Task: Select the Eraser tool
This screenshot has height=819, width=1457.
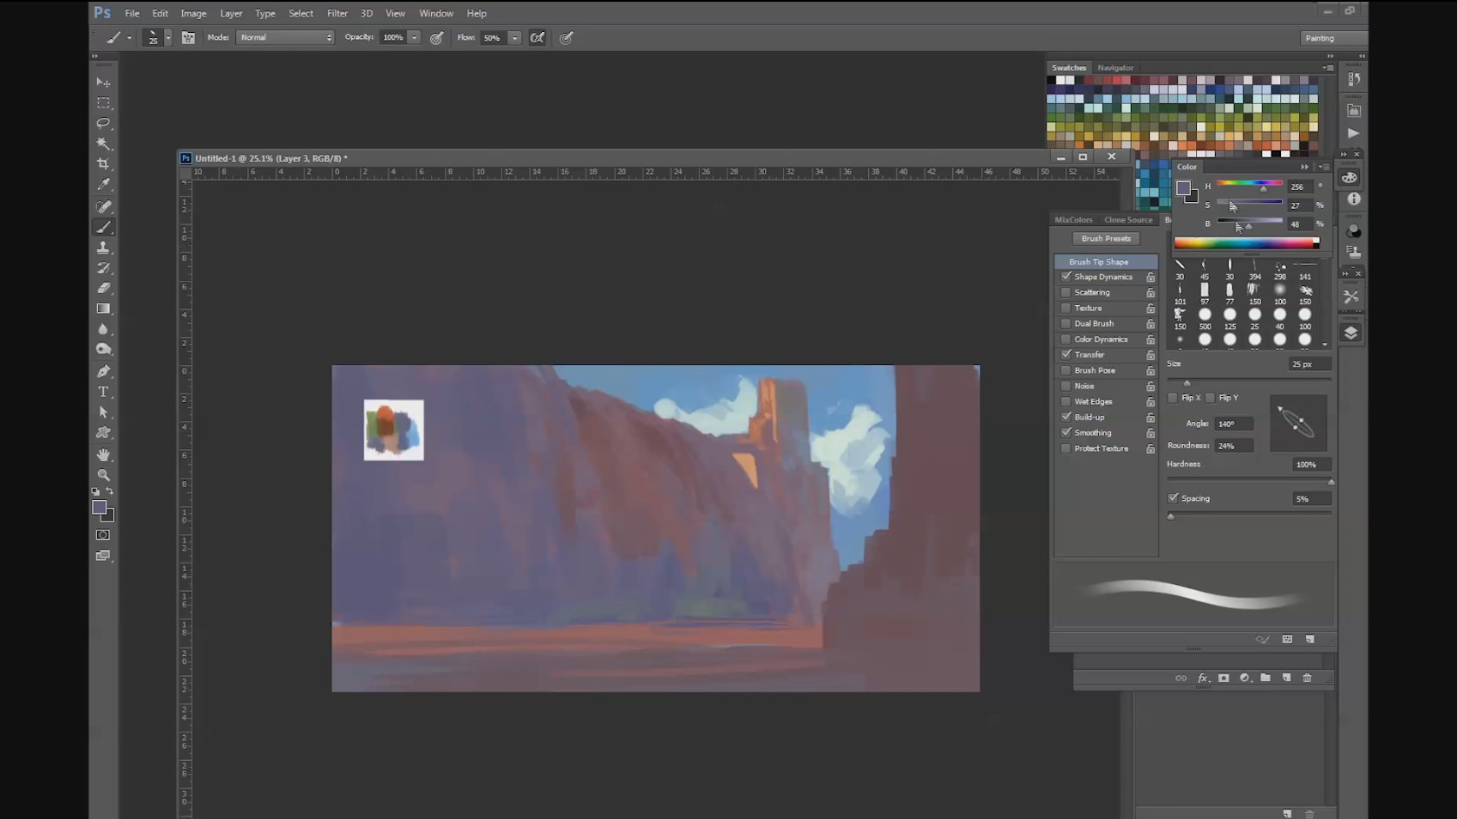Action: coord(103,288)
